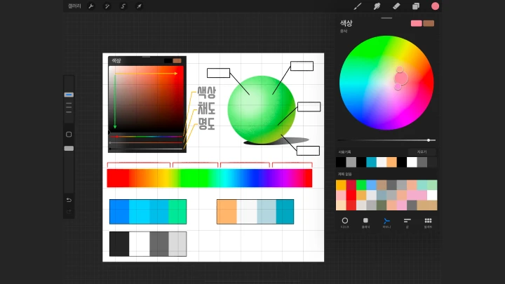Select the Brush tool
Screen dimensions: 505x284
pos(357,6)
